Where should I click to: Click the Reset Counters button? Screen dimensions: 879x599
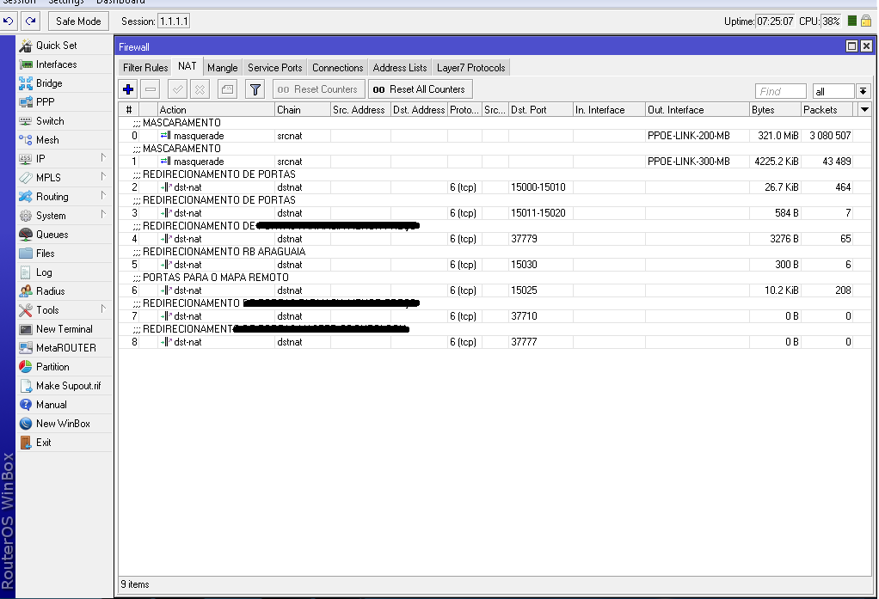pos(318,89)
